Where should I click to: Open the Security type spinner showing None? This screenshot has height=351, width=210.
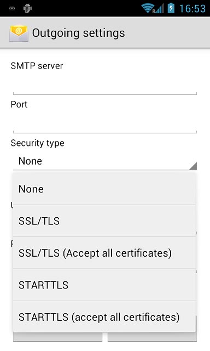coord(105,161)
